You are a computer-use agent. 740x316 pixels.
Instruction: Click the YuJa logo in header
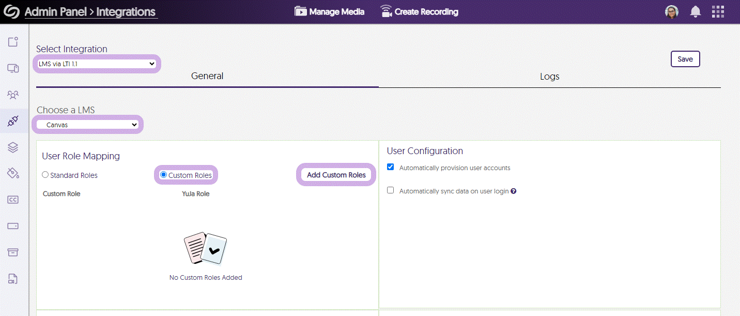point(11,12)
